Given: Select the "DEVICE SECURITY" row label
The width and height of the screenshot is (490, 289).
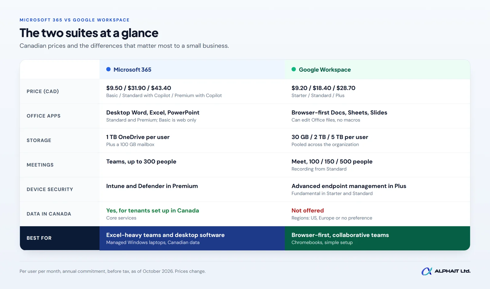Looking at the screenshot, I should (50, 189).
